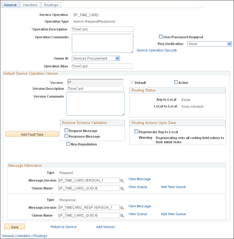Enable the User/Password Required checkbox
This screenshot has height=239, width=234.
(x=161, y=36)
